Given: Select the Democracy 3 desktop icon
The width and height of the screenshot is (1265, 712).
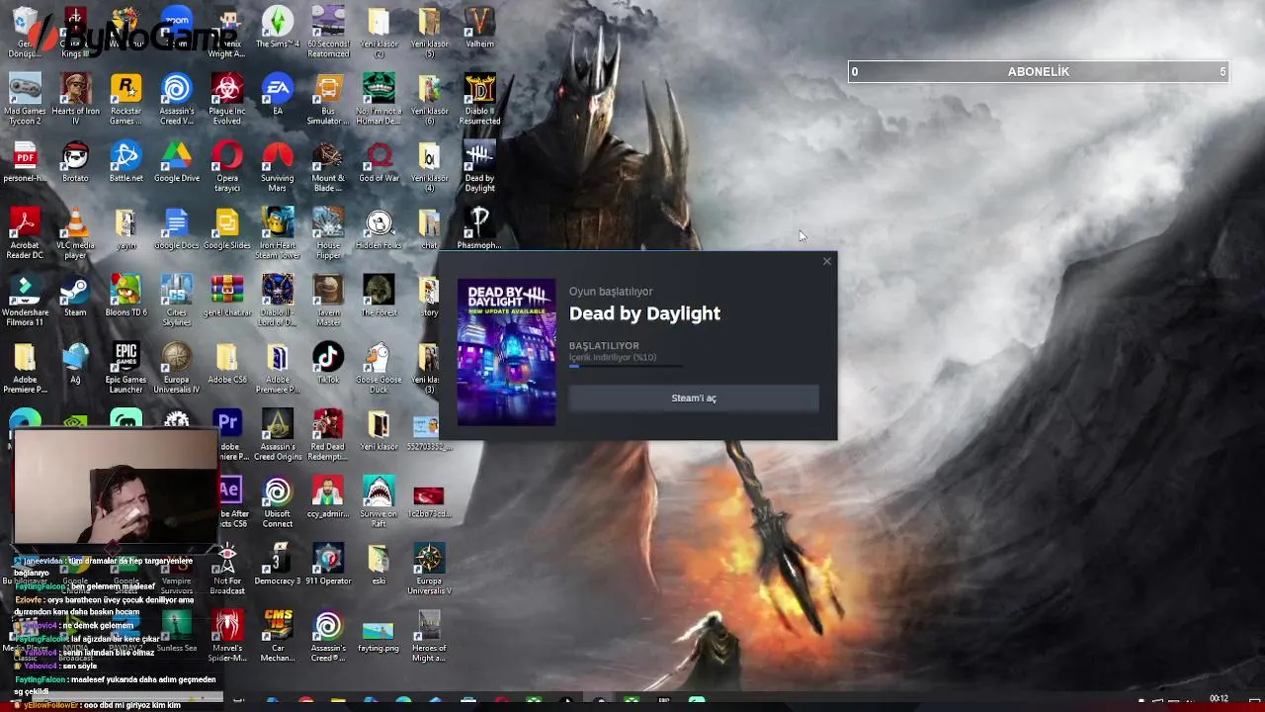Looking at the screenshot, I should point(278,566).
